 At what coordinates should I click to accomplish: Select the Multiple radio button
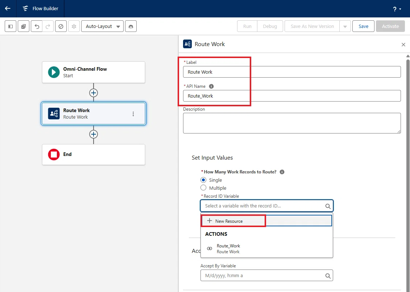pos(203,188)
